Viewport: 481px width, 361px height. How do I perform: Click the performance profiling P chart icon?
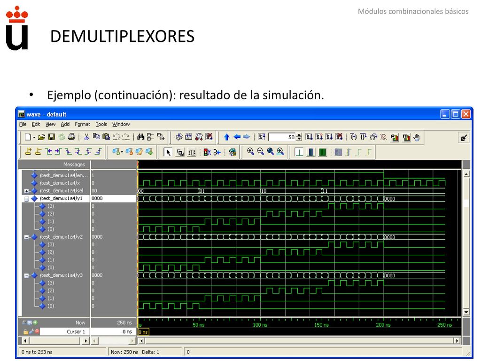(x=394, y=138)
